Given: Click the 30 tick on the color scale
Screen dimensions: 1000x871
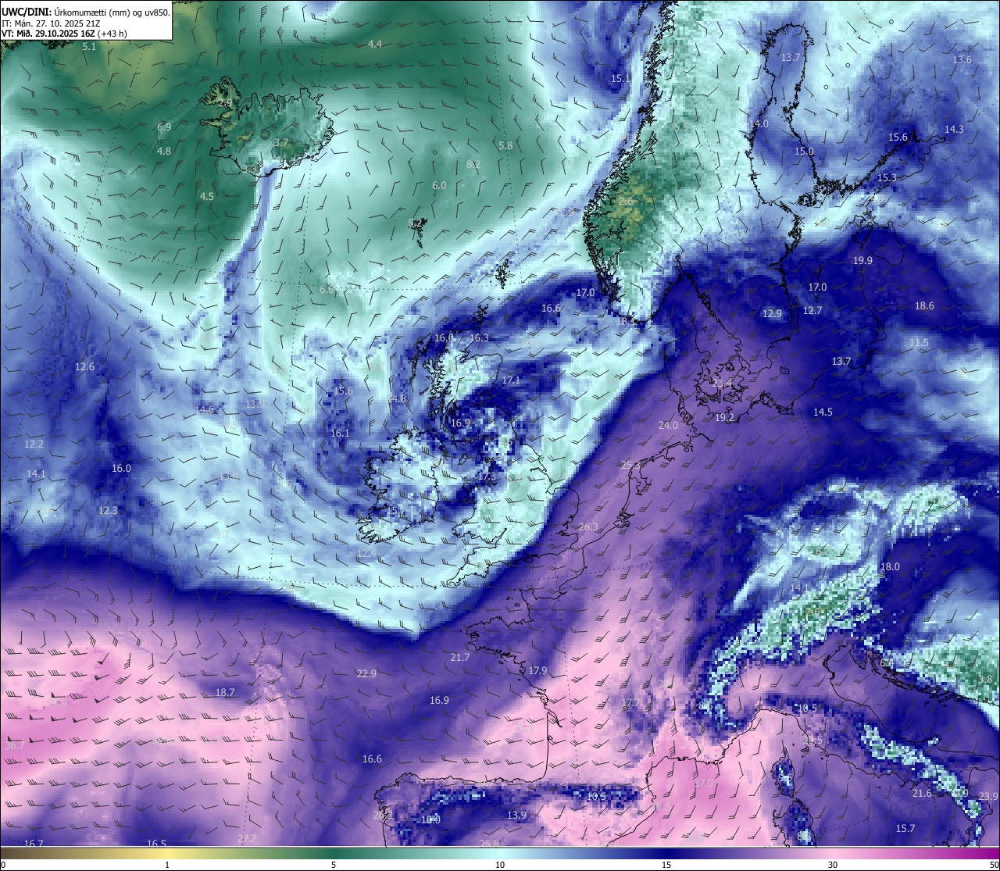Looking at the screenshot, I should tap(833, 865).
